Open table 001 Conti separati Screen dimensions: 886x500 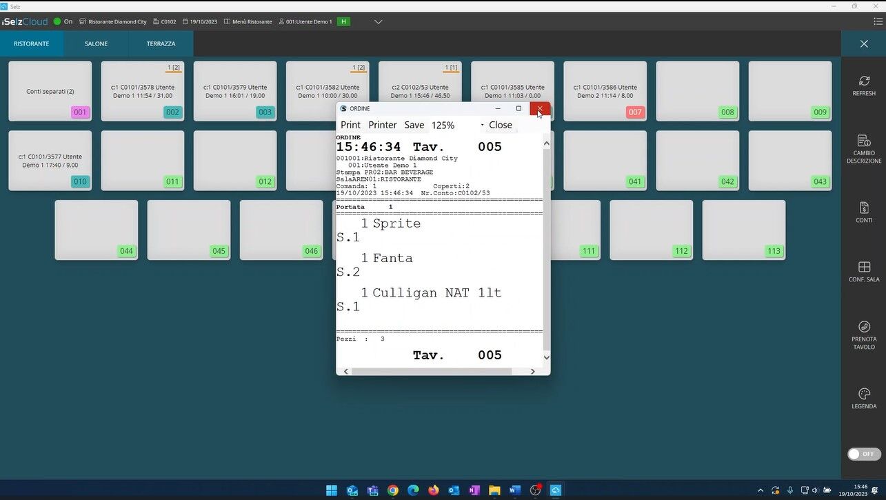pos(49,90)
